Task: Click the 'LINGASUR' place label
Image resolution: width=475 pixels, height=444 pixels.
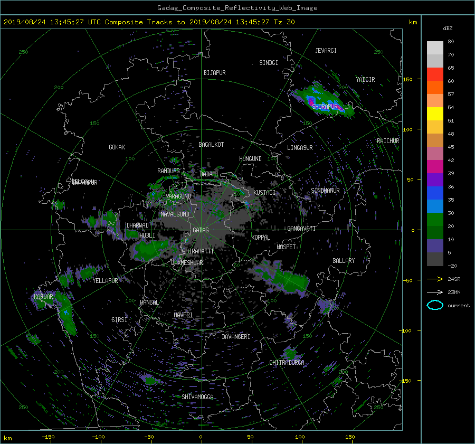Action: pos(300,148)
